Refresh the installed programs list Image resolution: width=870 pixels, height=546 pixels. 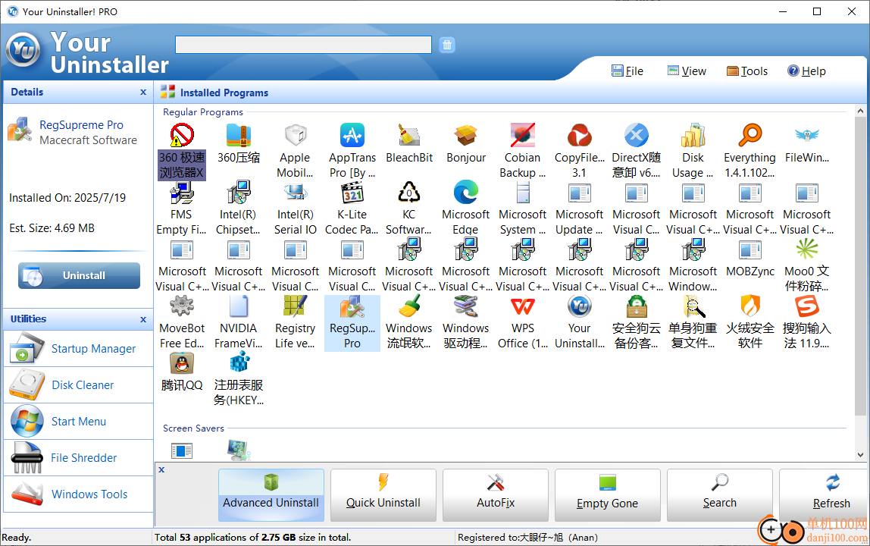click(824, 495)
